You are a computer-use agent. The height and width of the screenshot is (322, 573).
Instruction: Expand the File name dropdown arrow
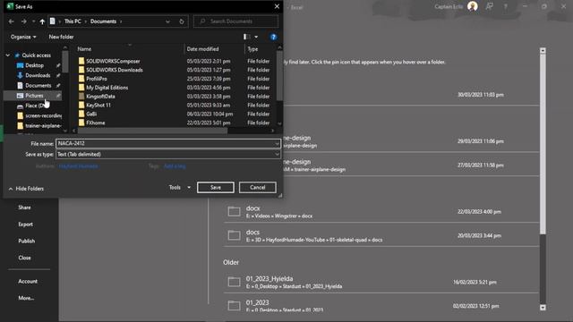(x=278, y=143)
